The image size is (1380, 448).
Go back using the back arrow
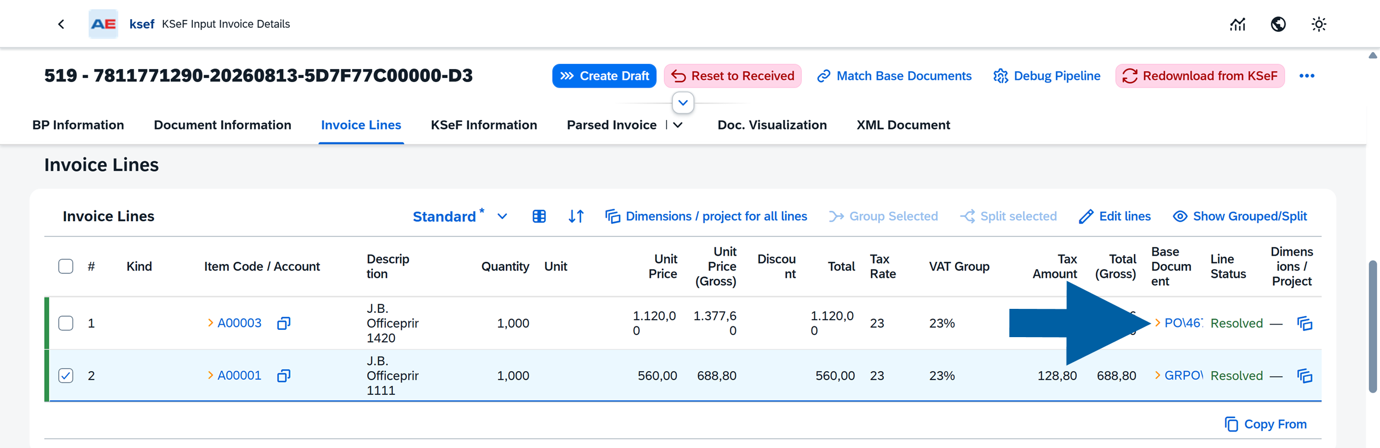pos(61,24)
